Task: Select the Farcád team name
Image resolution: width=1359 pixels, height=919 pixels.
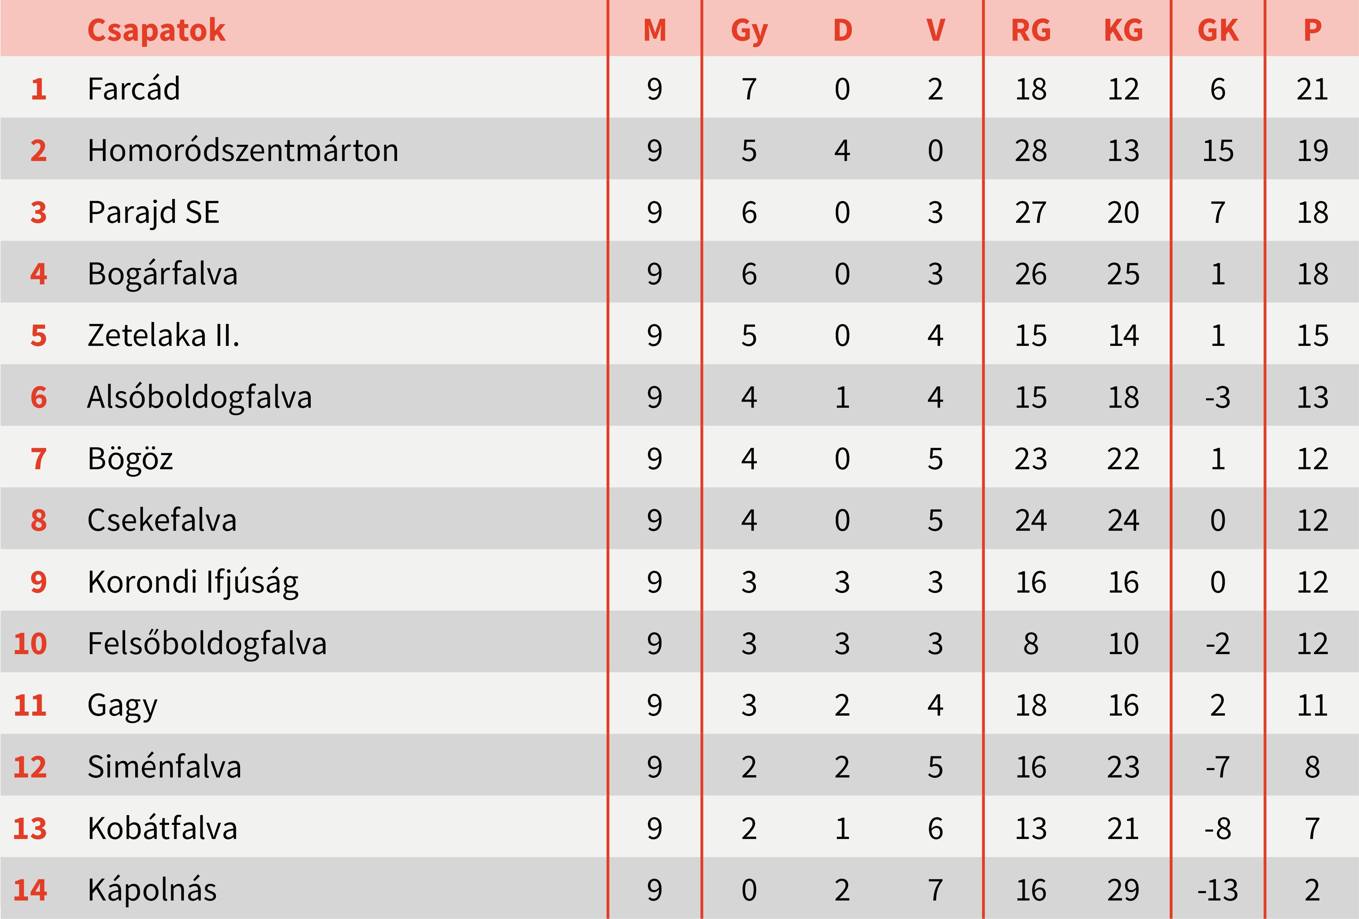Action: (133, 89)
